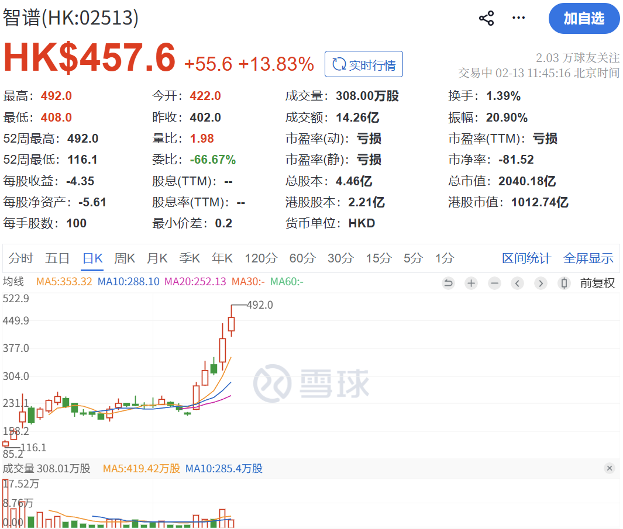Switch to 15分 chart tab

point(378,258)
